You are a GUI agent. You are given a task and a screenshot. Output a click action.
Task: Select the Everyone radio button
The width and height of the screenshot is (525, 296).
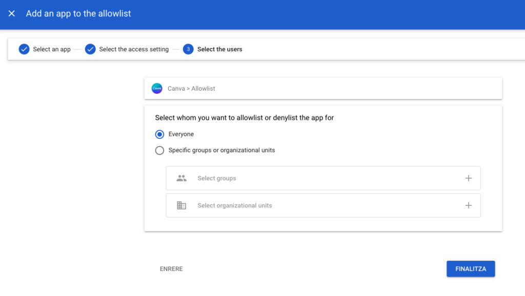click(159, 134)
